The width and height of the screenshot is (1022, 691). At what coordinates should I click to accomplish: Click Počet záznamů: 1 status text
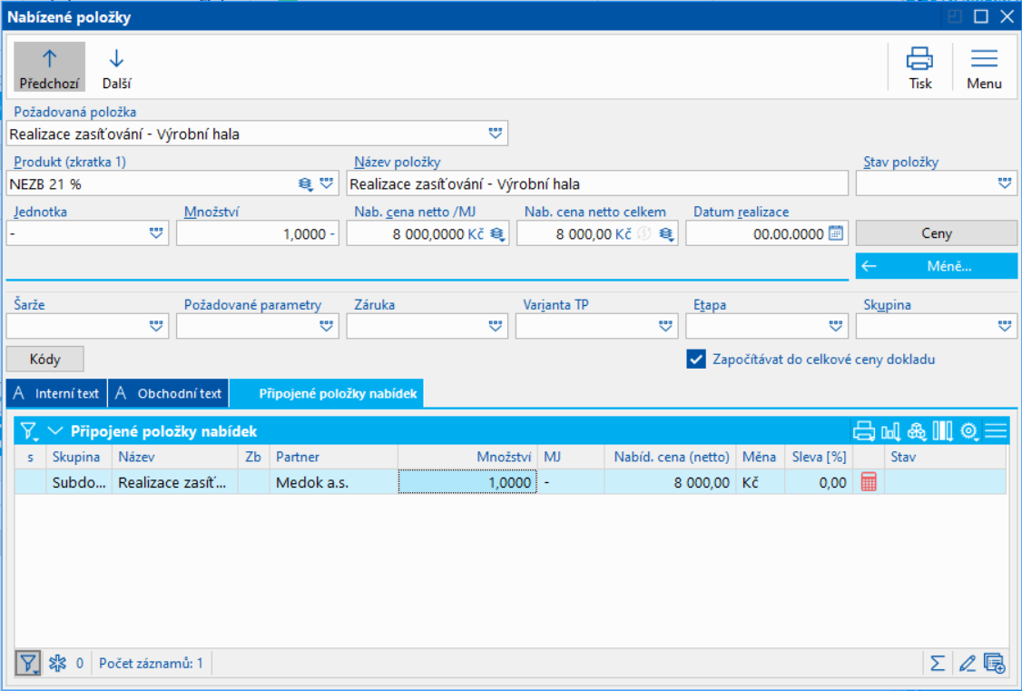point(152,664)
